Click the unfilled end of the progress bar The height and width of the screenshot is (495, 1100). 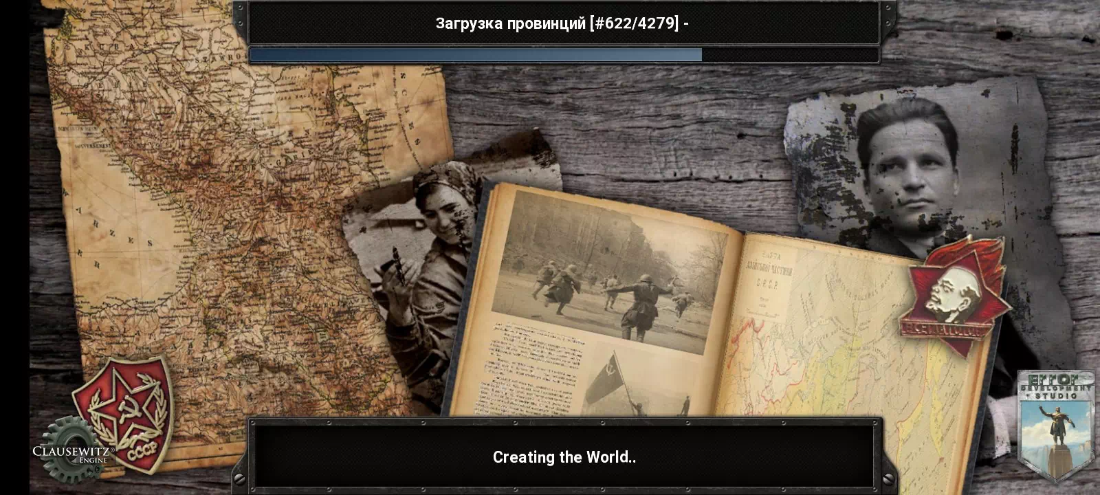[791, 55]
